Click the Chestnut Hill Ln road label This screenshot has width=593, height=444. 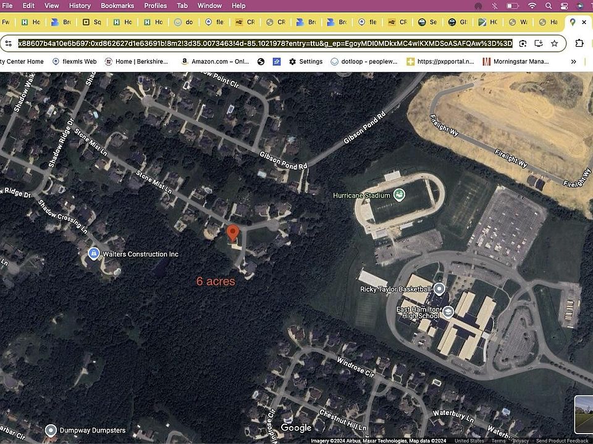[x=343, y=420]
